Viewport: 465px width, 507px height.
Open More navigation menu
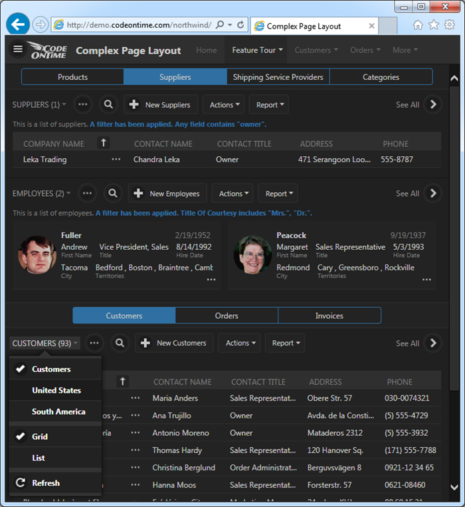point(405,50)
